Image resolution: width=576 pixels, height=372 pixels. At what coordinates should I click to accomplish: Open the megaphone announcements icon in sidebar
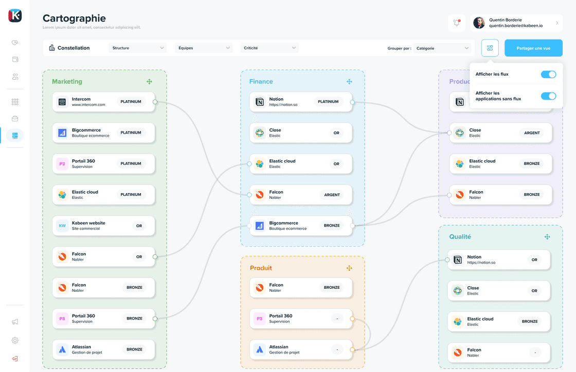click(x=14, y=321)
